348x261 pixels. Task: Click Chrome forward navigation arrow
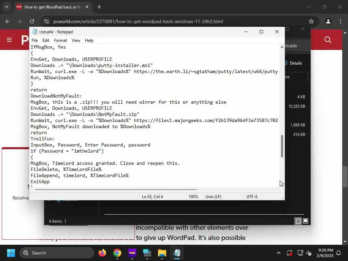(20, 21)
